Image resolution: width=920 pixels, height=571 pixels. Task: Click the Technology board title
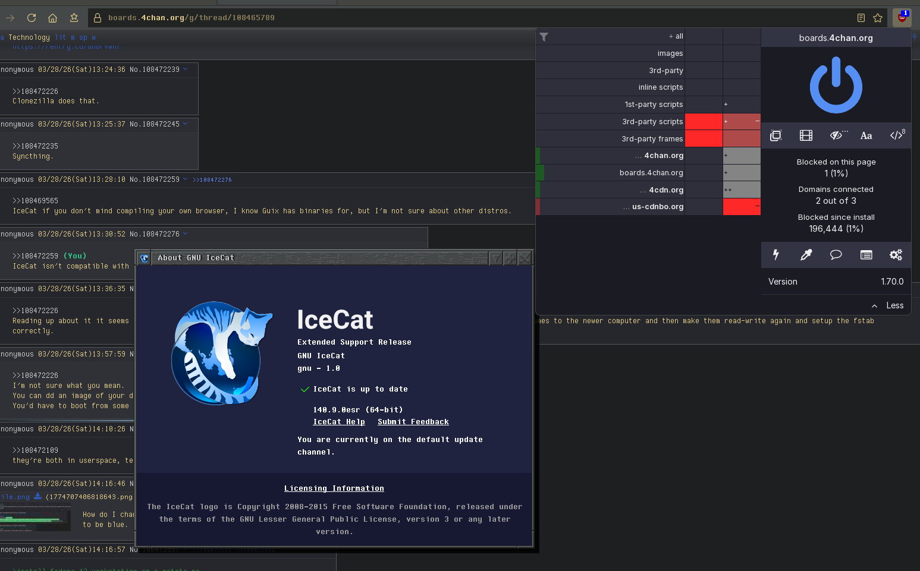pyautogui.click(x=29, y=37)
